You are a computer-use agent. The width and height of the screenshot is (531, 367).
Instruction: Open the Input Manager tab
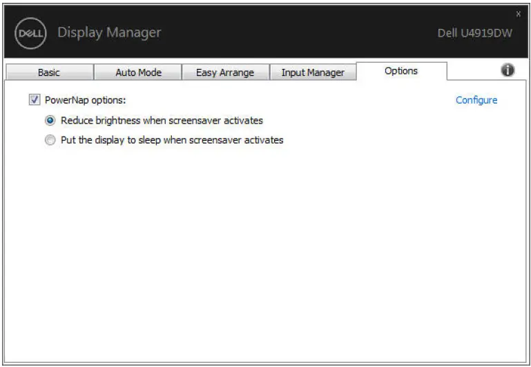pyautogui.click(x=313, y=72)
